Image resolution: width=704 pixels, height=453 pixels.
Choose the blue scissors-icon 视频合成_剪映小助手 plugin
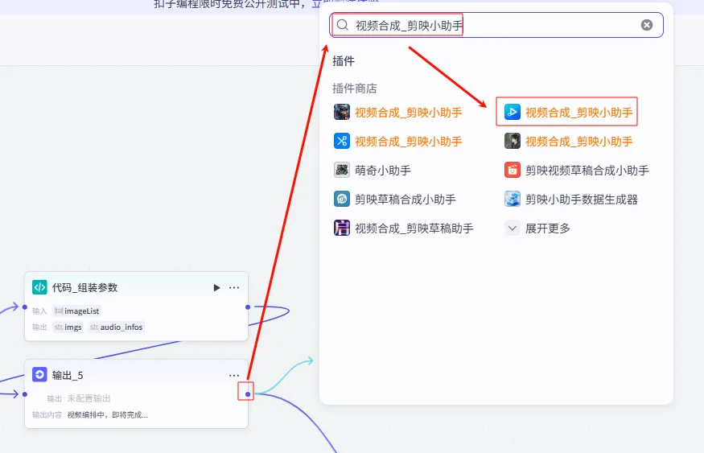pos(342,141)
